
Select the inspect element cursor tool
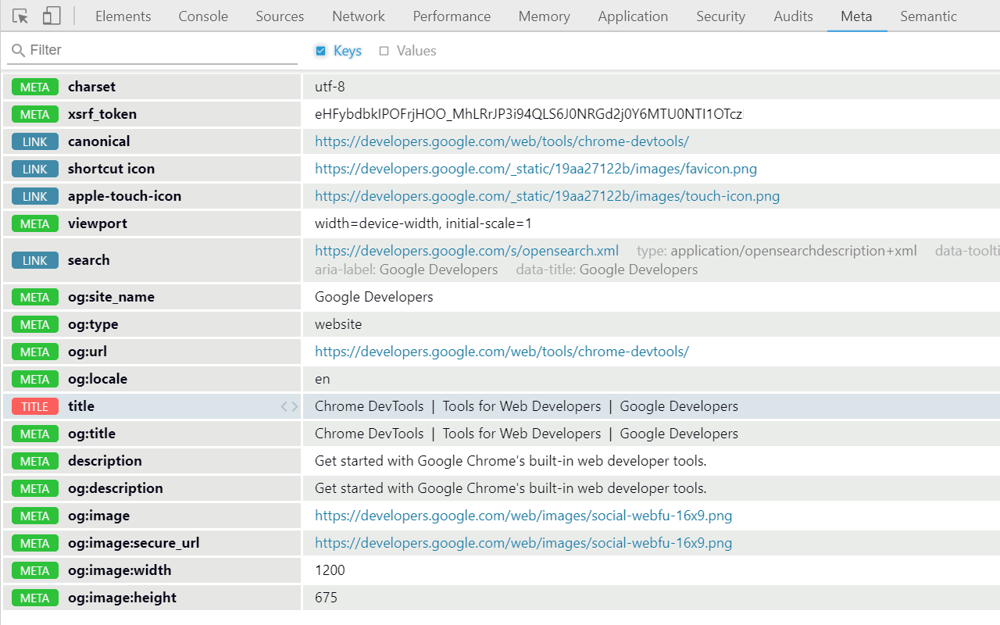(20, 16)
